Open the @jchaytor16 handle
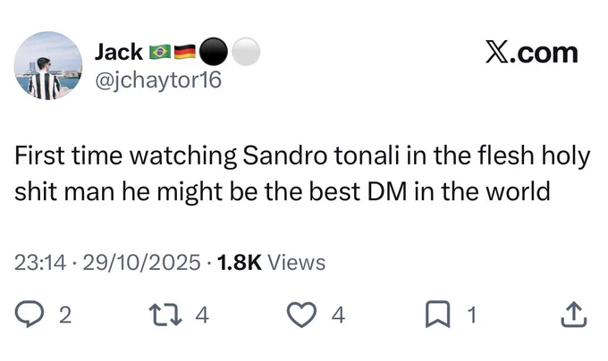 158,80
